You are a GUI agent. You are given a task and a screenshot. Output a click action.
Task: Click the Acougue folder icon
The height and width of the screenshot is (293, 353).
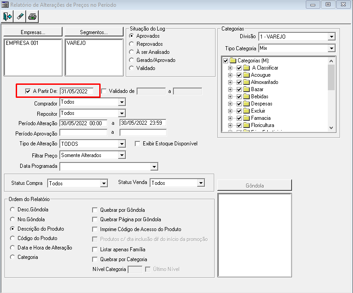[x=247, y=75]
